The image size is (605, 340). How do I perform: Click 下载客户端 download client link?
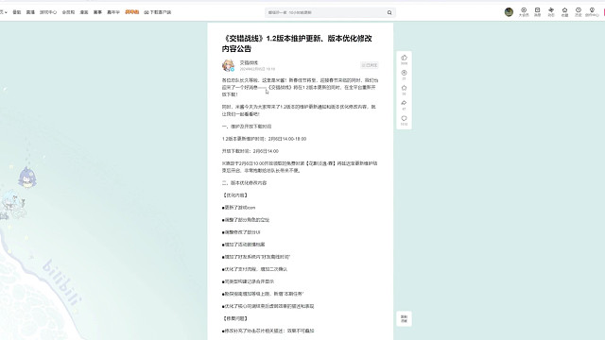pyautogui.click(x=158, y=12)
